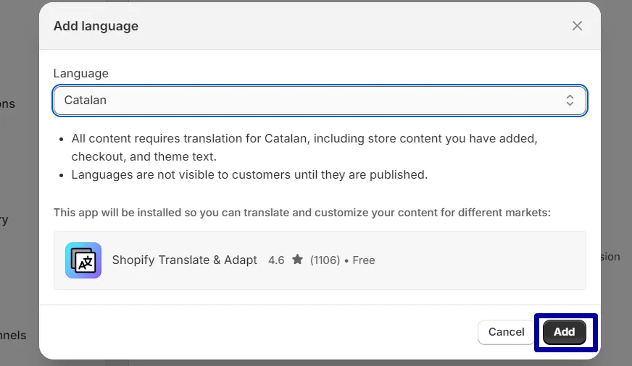Cancel adding the language
The width and height of the screenshot is (632, 366).
point(506,332)
